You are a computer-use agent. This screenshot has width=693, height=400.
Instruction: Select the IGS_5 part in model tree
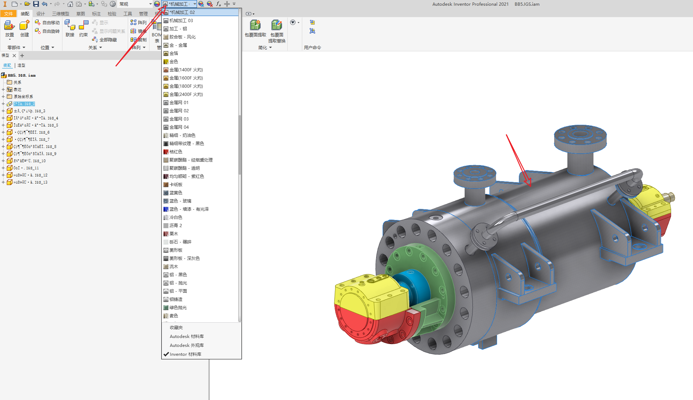pos(36,125)
